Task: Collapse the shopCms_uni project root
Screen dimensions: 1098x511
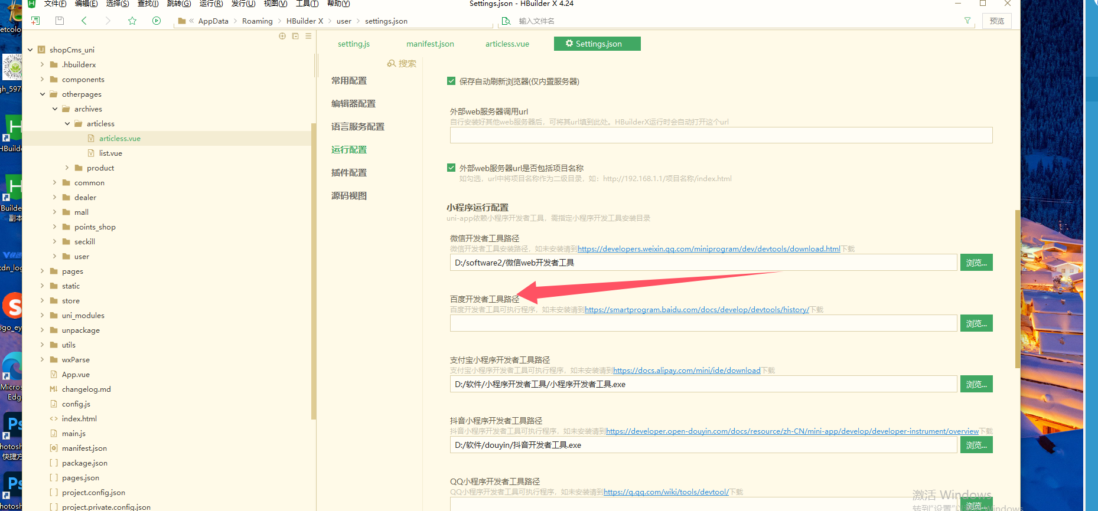Action: click(x=30, y=50)
